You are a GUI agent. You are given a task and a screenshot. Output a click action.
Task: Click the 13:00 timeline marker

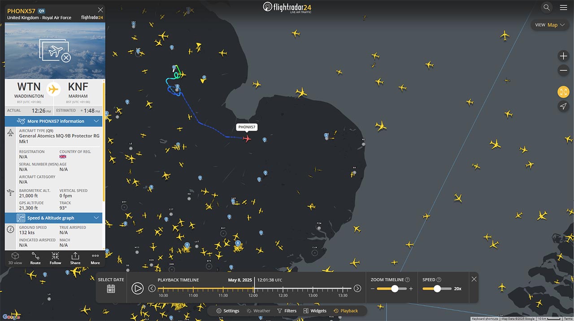pos(313,295)
